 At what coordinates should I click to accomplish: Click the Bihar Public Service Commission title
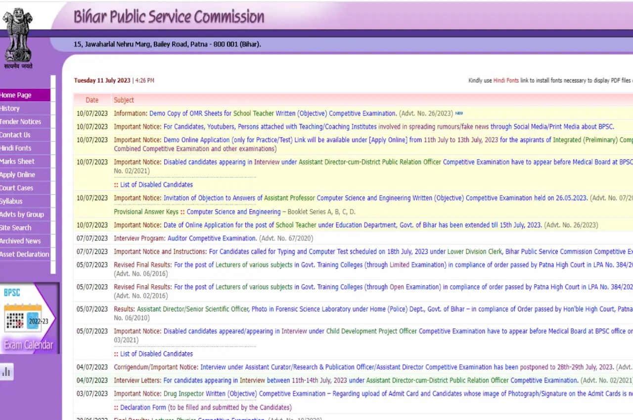point(169,17)
